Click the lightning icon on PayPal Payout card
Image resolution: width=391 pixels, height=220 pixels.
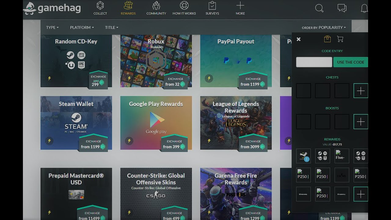click(x=209, y=78)
